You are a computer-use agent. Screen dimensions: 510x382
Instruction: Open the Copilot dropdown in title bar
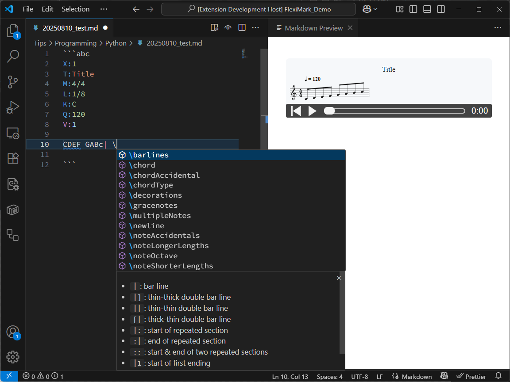370,9
